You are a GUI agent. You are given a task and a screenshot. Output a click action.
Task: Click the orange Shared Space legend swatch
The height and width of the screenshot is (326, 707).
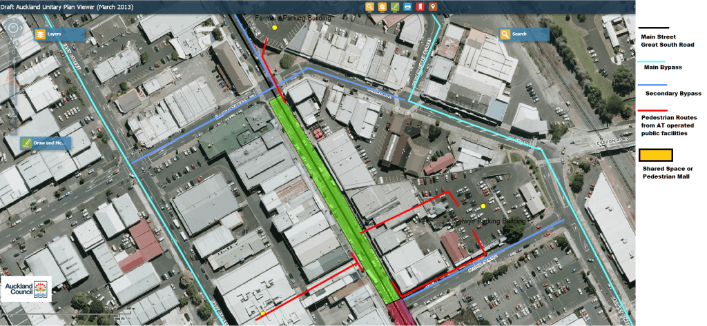(656, 155)
